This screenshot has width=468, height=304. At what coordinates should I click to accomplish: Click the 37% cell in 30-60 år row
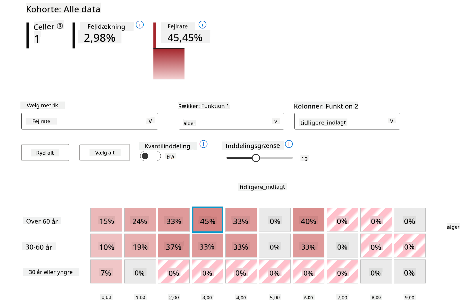coord(174,246)
